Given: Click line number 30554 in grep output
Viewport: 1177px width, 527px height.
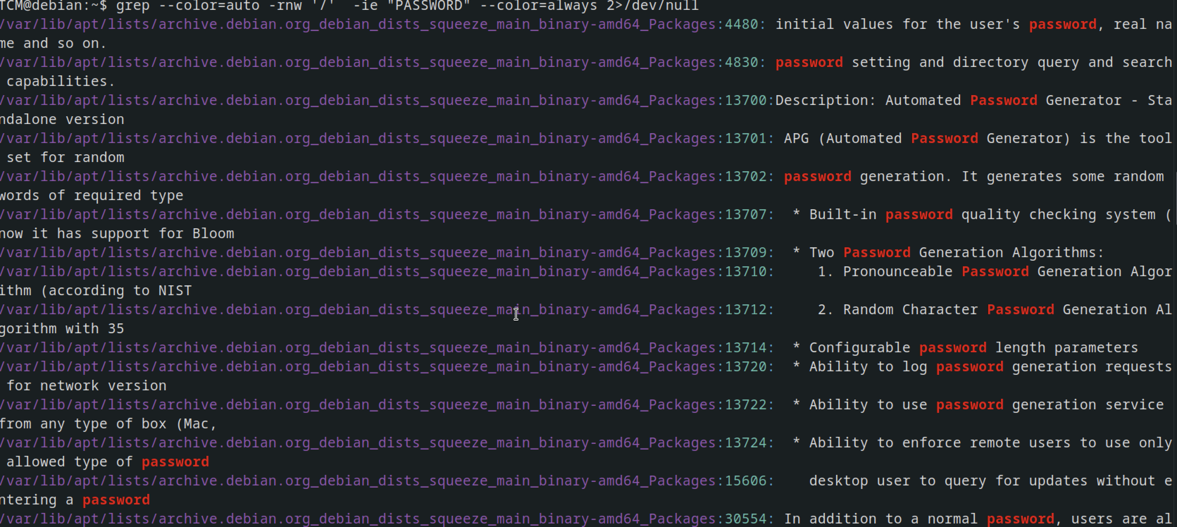Looking at the screenshot, I should tap(746, 519).
